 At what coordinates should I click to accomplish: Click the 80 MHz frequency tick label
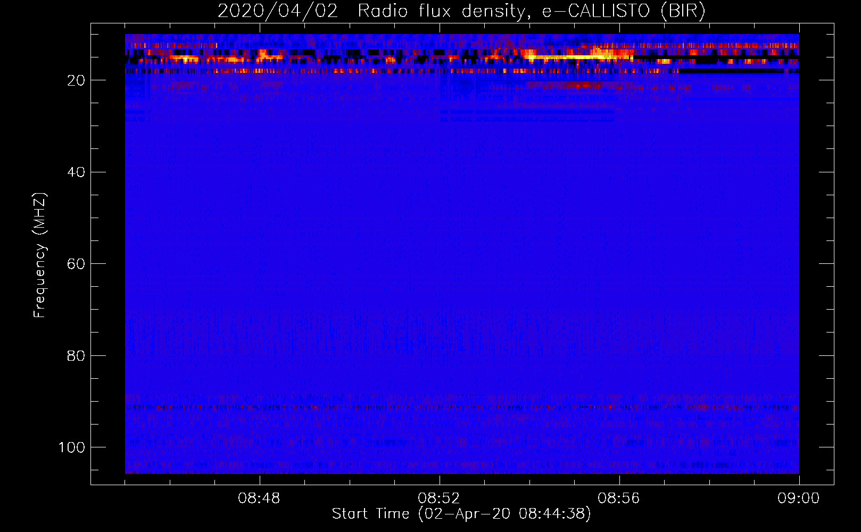tap(77, 355)
